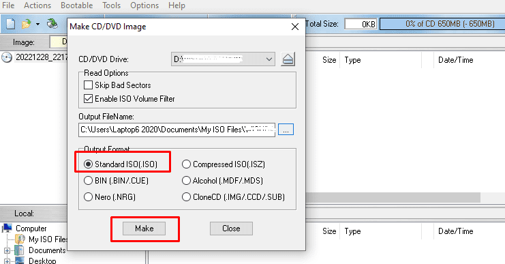Select Documents in the Local tree

pyautogui.click(x=47, y=250)
